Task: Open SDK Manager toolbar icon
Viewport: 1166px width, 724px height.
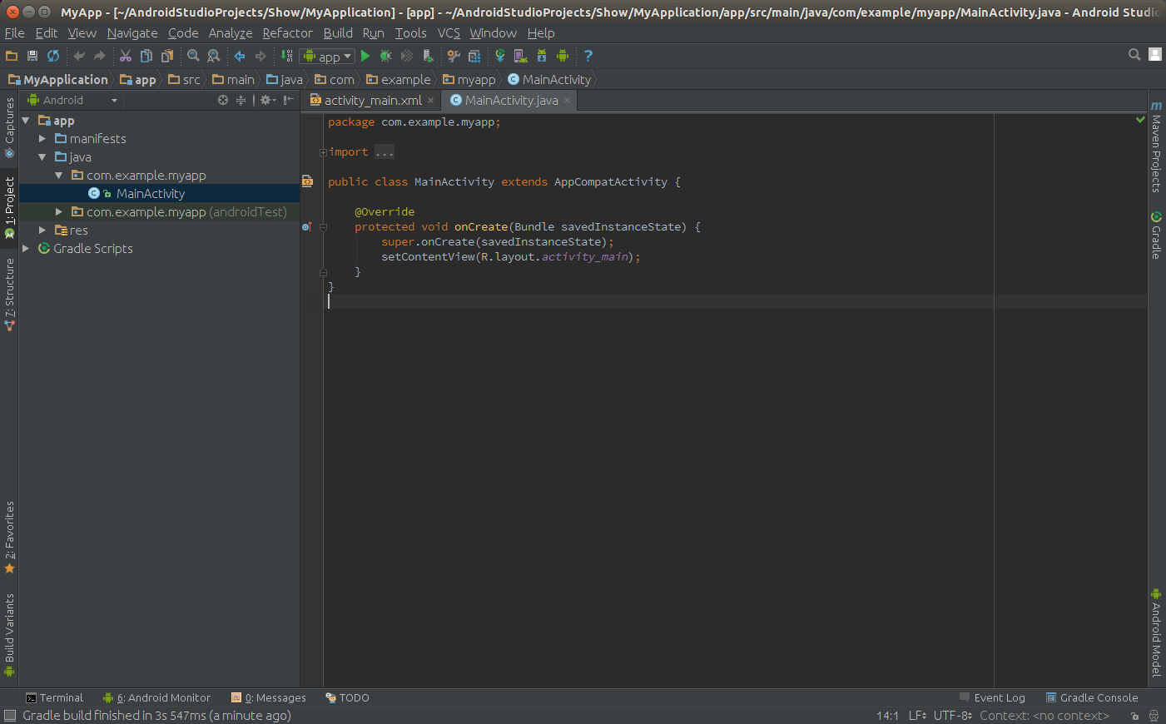Action: click(x=542, y=56)
